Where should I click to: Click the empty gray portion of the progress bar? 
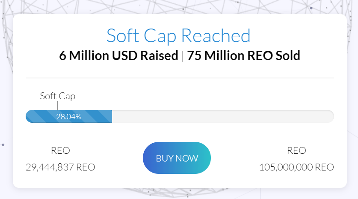coord(223,116)
